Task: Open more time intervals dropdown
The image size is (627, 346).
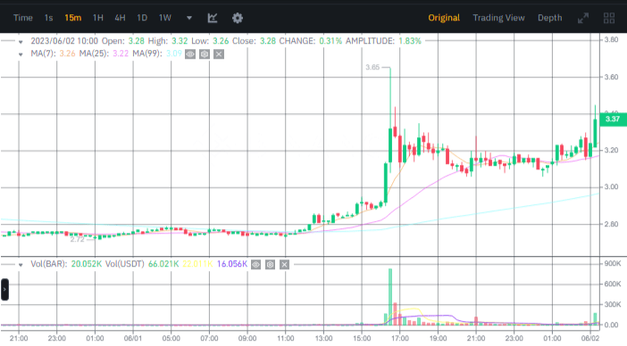Action: [x=189, y=18]
